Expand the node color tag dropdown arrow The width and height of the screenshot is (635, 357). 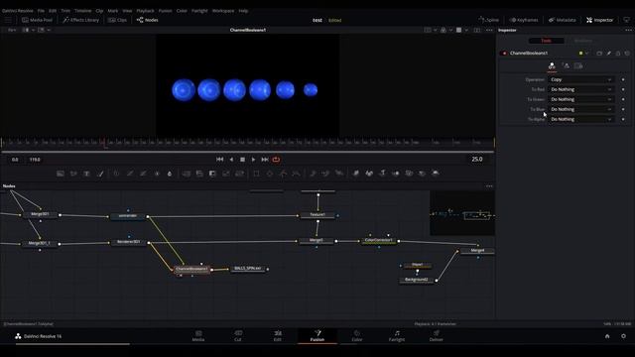586,53
